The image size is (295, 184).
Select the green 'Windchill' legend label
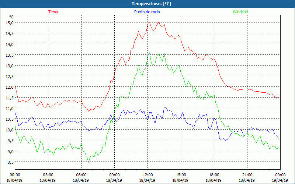coord(240,12)
